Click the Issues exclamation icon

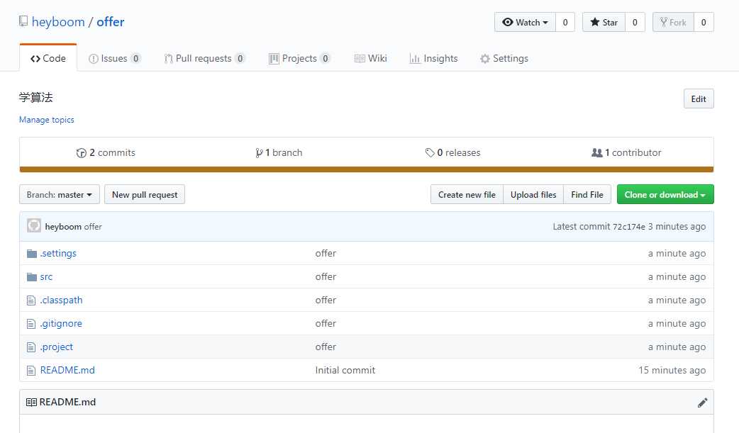pos(94,59)
